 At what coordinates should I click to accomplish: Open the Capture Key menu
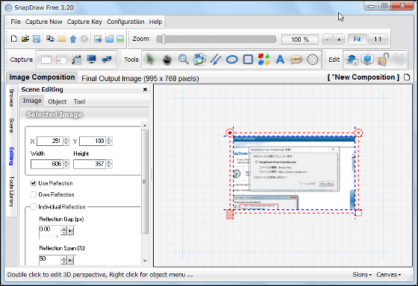[84, 22]
